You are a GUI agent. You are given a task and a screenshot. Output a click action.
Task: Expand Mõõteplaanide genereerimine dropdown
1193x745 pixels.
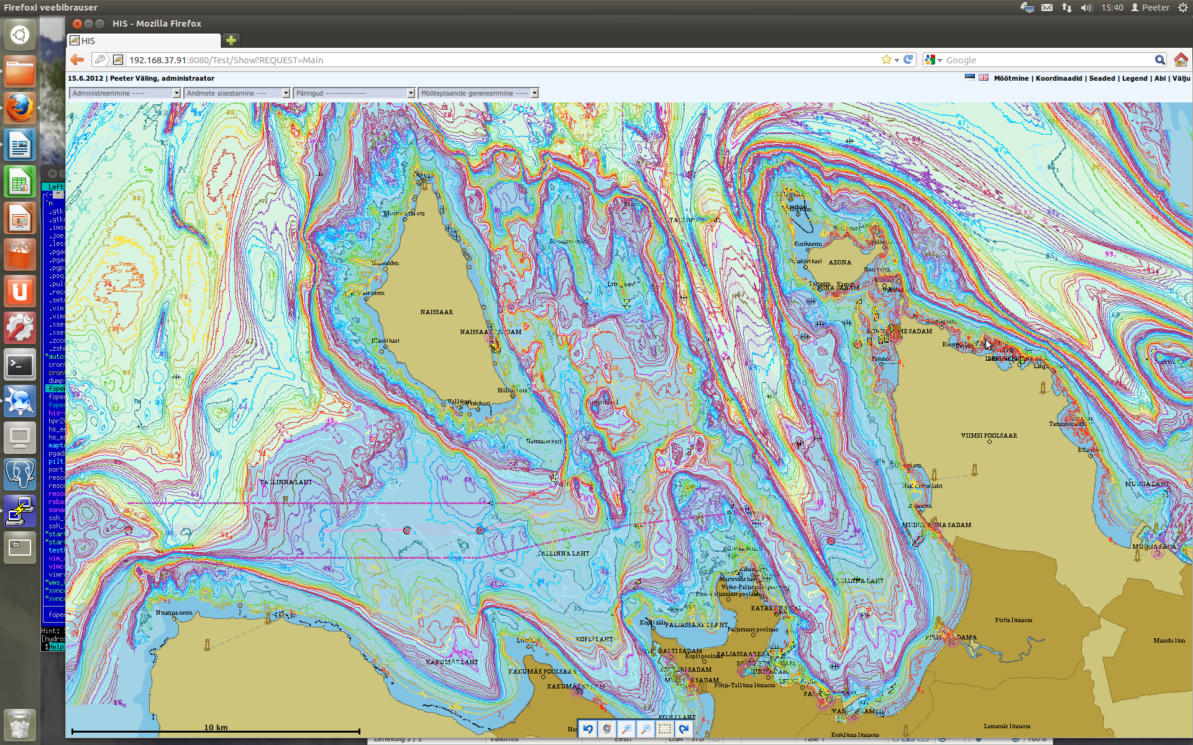(478, 93)
